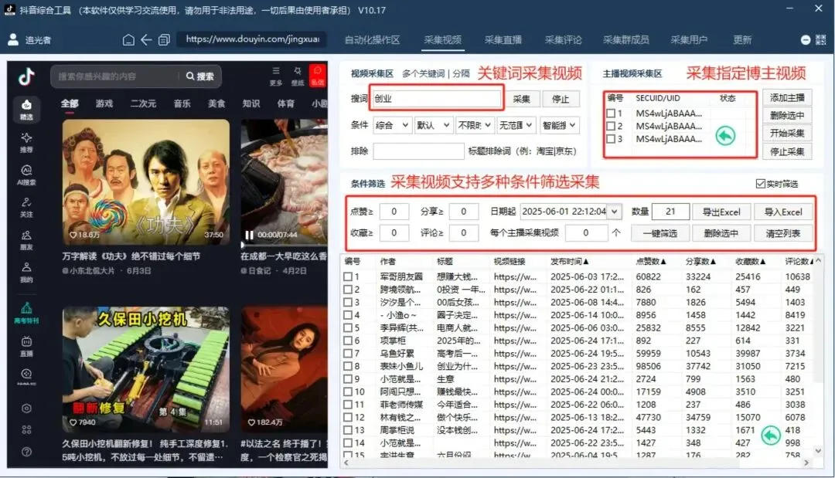Switch to the 采集评论 tab

[x=563, y=40]
